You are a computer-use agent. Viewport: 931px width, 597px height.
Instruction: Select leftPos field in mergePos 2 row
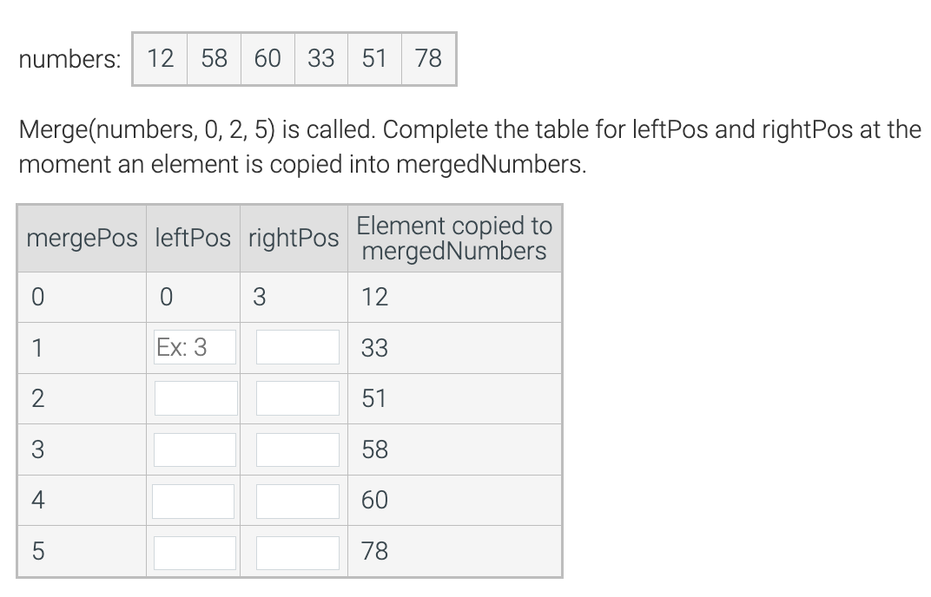[x=196, y=398]
